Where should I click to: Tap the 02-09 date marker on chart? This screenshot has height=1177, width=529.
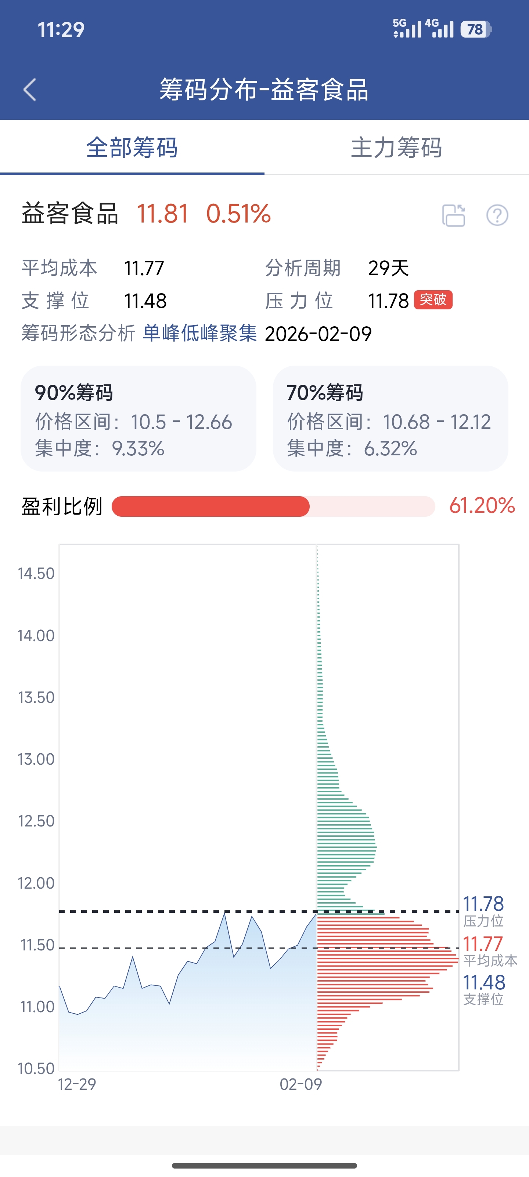coord(301,1084)
